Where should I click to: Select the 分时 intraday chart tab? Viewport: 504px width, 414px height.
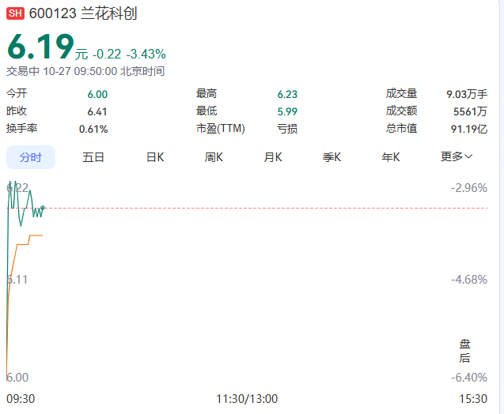pos(31,157)
